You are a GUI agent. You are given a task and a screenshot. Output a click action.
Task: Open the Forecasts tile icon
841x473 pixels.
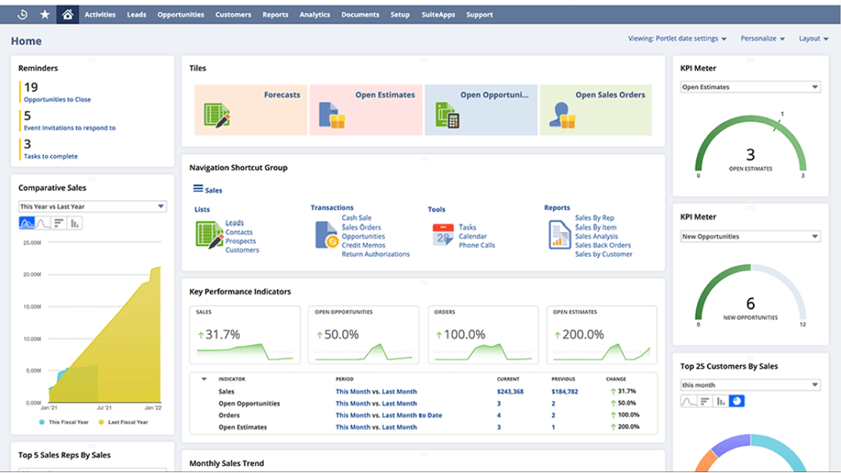216,116
